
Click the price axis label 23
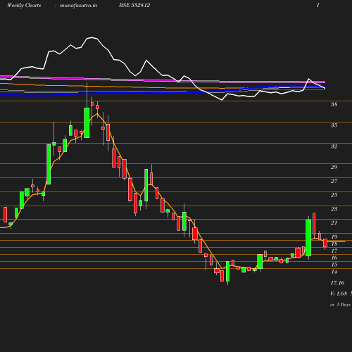pyautogui.click(x=334, y=209)
